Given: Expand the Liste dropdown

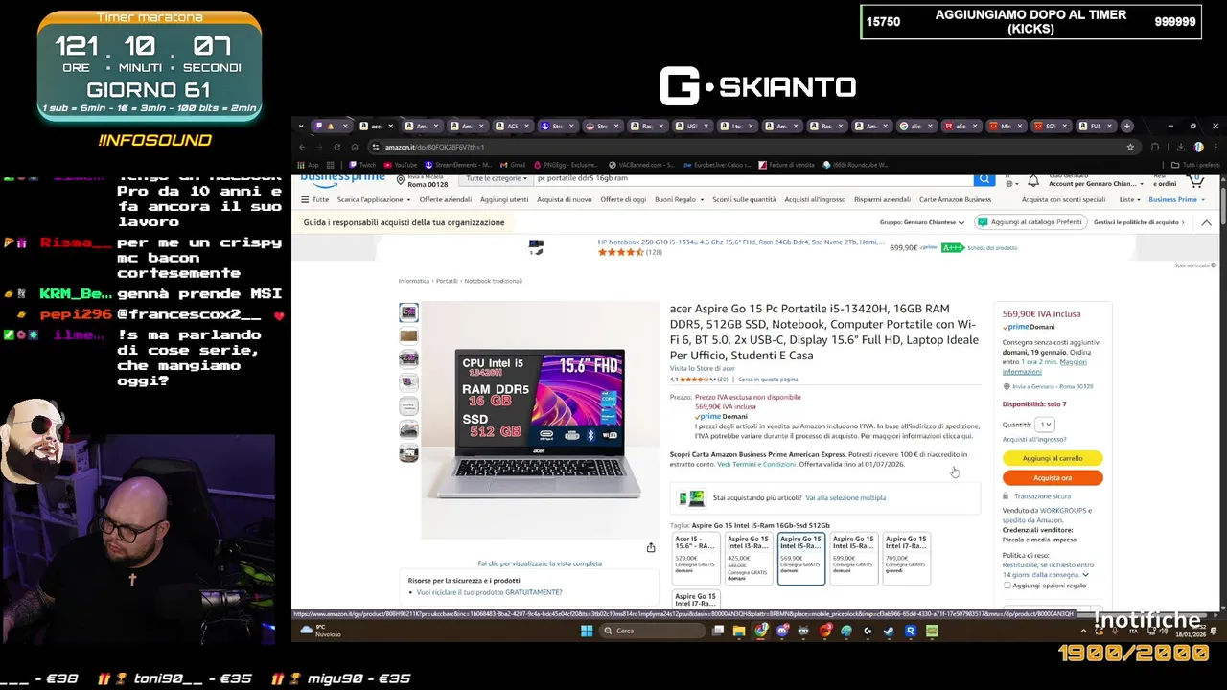Looking at the screenshot, I should coord(1130,199).
